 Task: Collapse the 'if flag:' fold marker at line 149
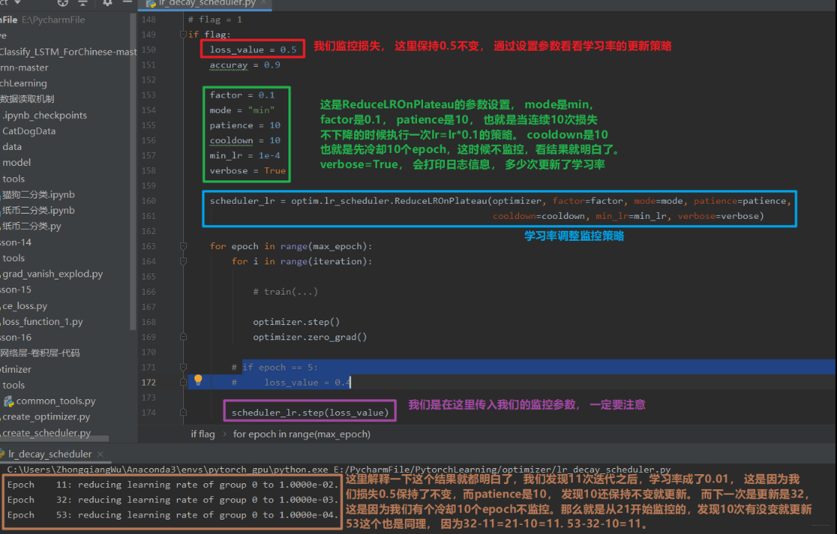point(183,34)
